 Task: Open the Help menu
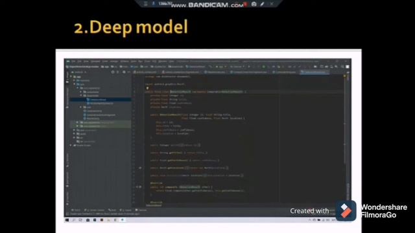click(171, 61)
